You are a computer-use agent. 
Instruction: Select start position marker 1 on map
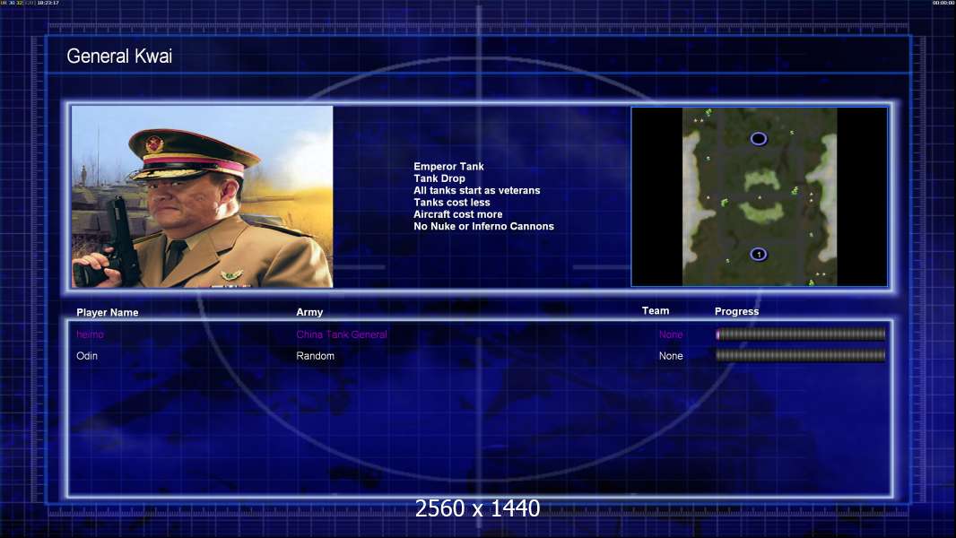[x=759, y=254]
